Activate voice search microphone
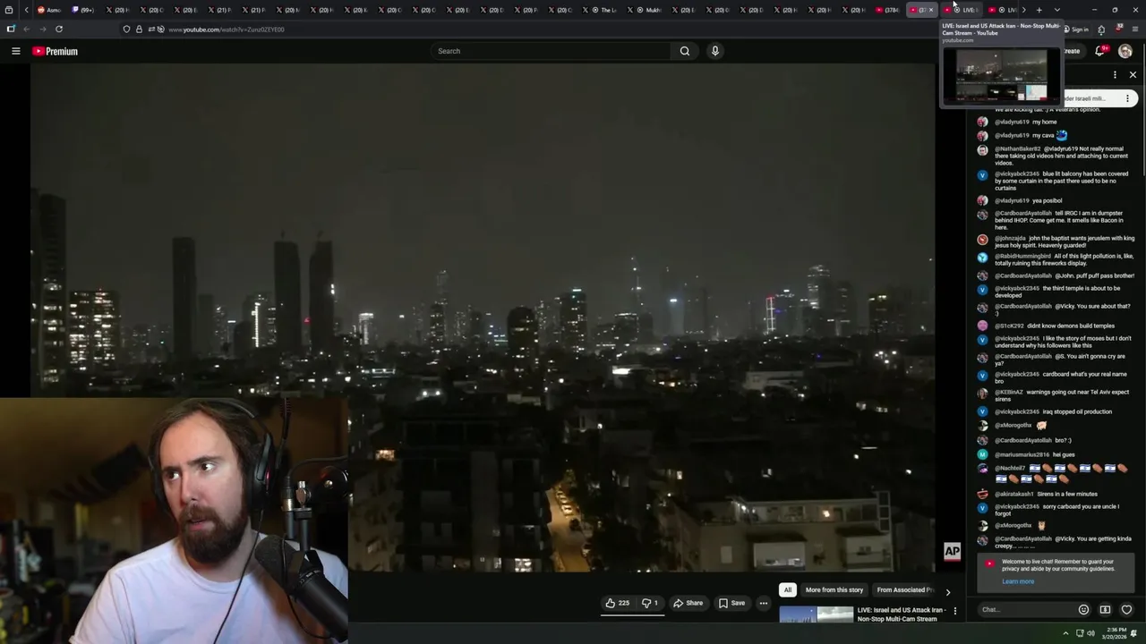1146x644 pixels. click(714, 51)
